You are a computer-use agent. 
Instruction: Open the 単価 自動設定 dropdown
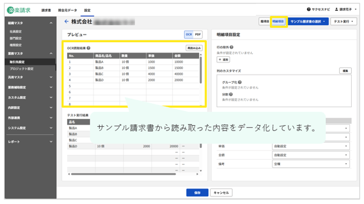[x=311, y=146]
